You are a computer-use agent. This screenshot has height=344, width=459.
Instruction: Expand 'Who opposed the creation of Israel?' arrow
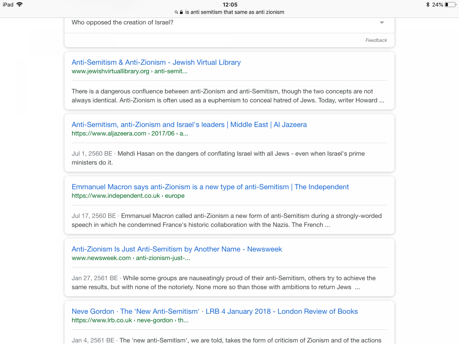click(382, 22)
